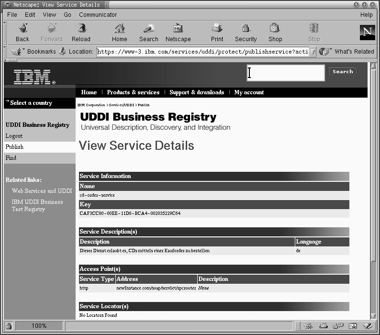Click the 100% status progress indicator
This screenshot has height=335, width=380.
click(39, 326)
